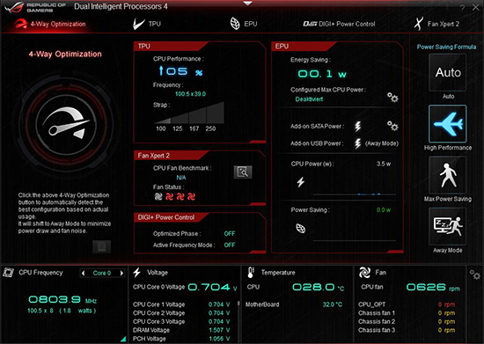Select next core with right arrow

click(121, 273)
